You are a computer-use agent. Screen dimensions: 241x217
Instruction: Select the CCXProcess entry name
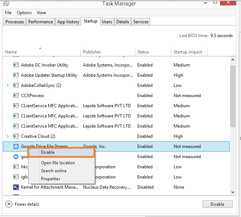(x=32, y=95)
